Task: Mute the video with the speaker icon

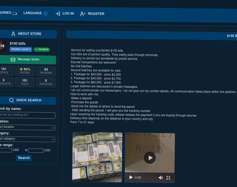Action: tap(161, 178)
